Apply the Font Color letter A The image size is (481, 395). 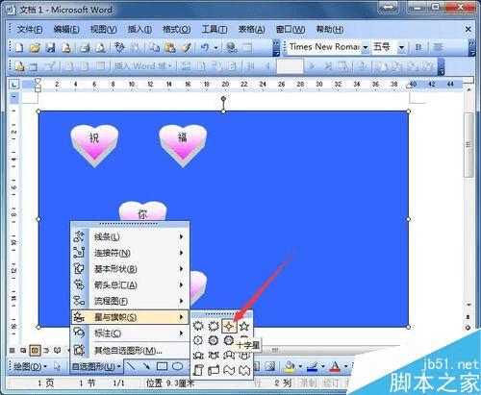335,366
